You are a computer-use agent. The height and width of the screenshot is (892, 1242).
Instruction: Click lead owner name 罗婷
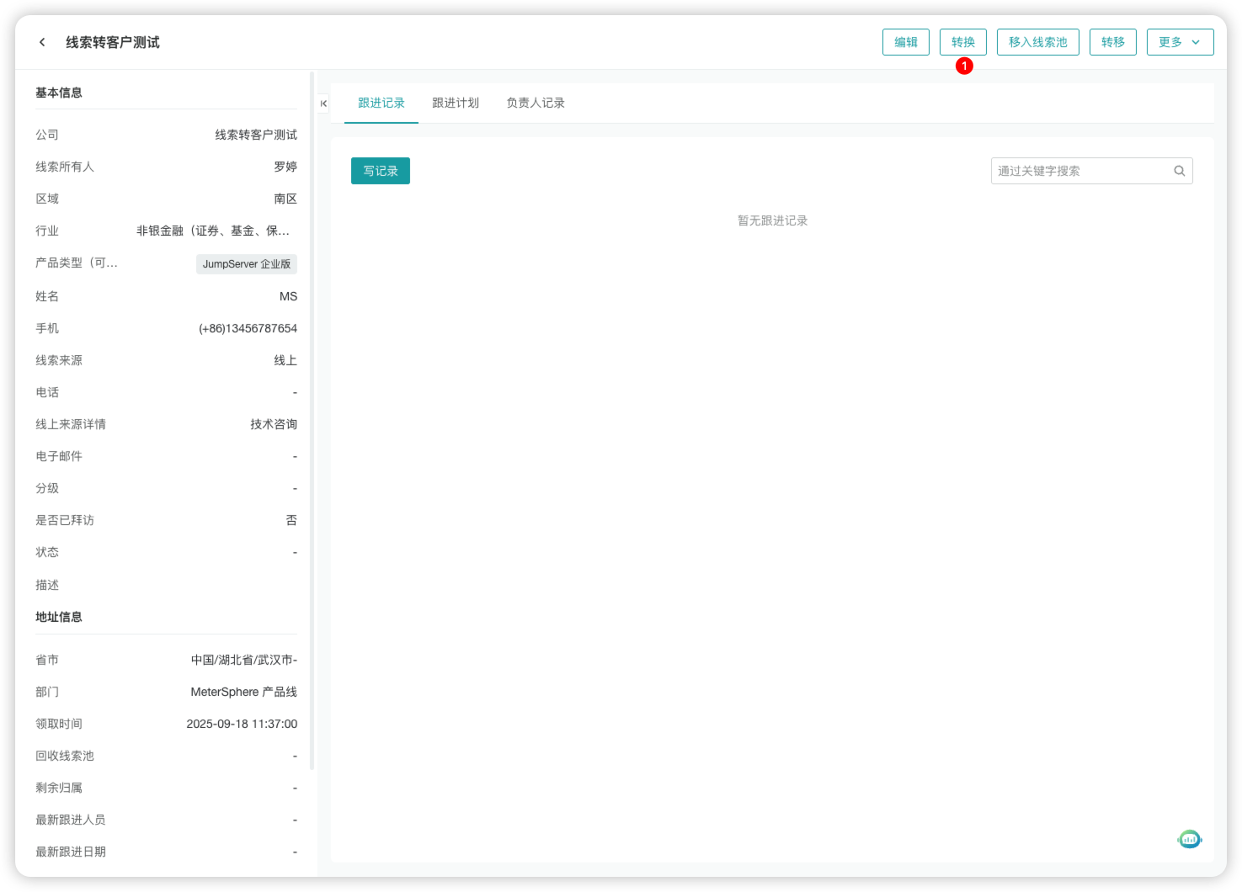286,166
